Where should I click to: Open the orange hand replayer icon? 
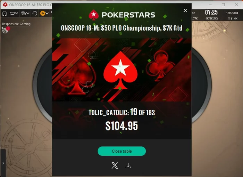(x=42, y=13)
